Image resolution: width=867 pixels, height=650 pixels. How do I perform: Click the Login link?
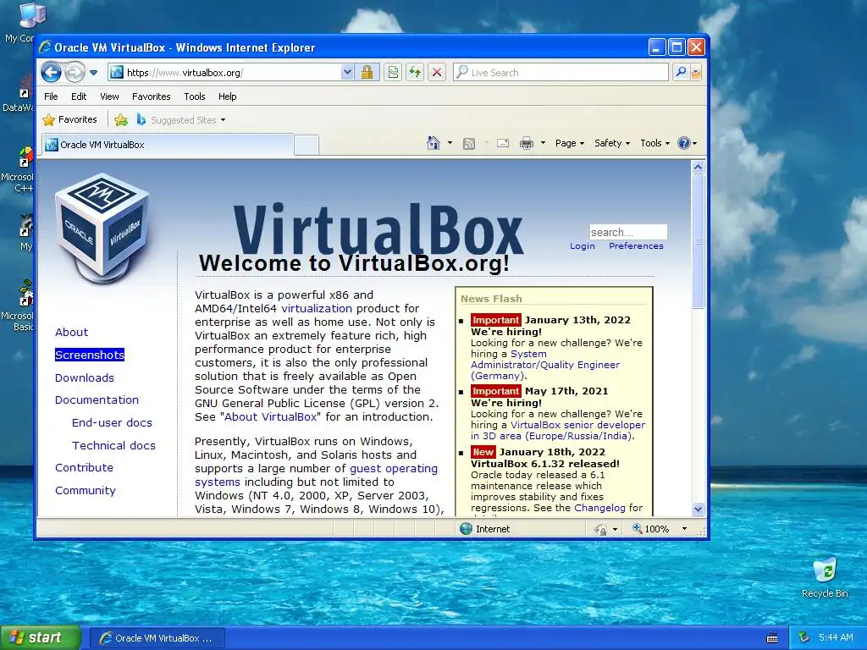(x=583, y=246)
